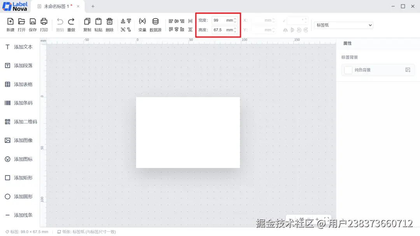Flip the object horizontally

pyautogui.click(x=285, y=30)
